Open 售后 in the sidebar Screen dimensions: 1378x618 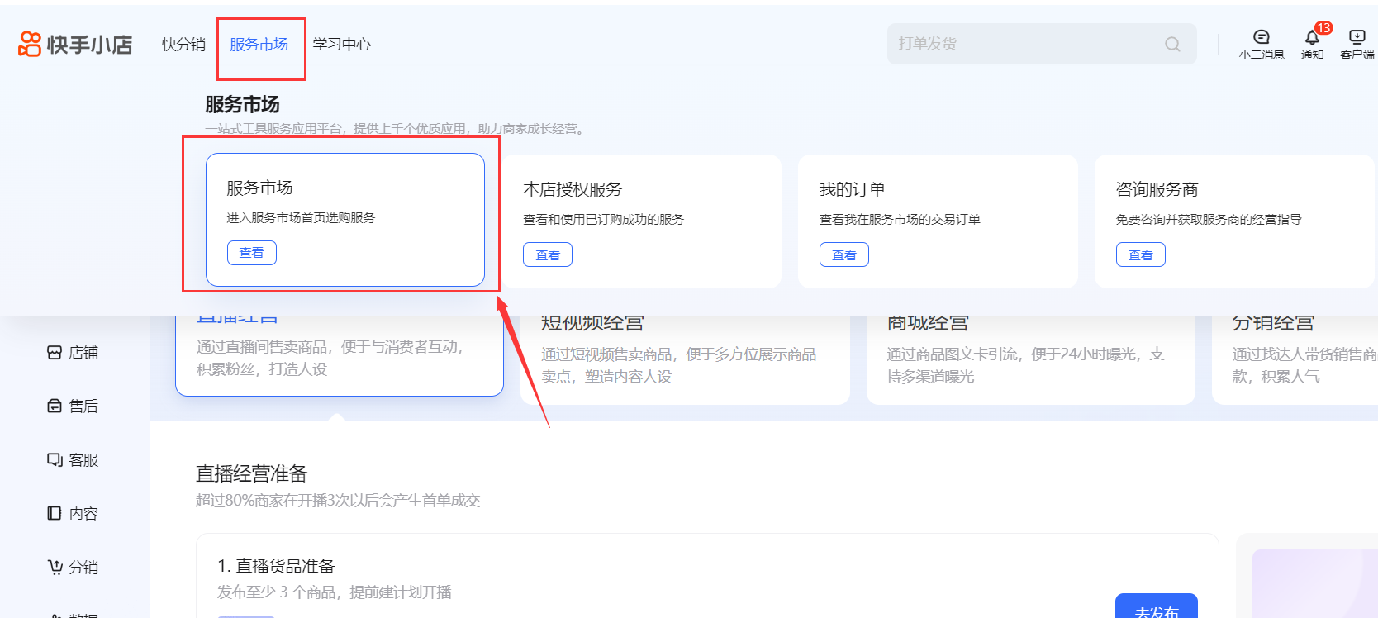(73, 406)
